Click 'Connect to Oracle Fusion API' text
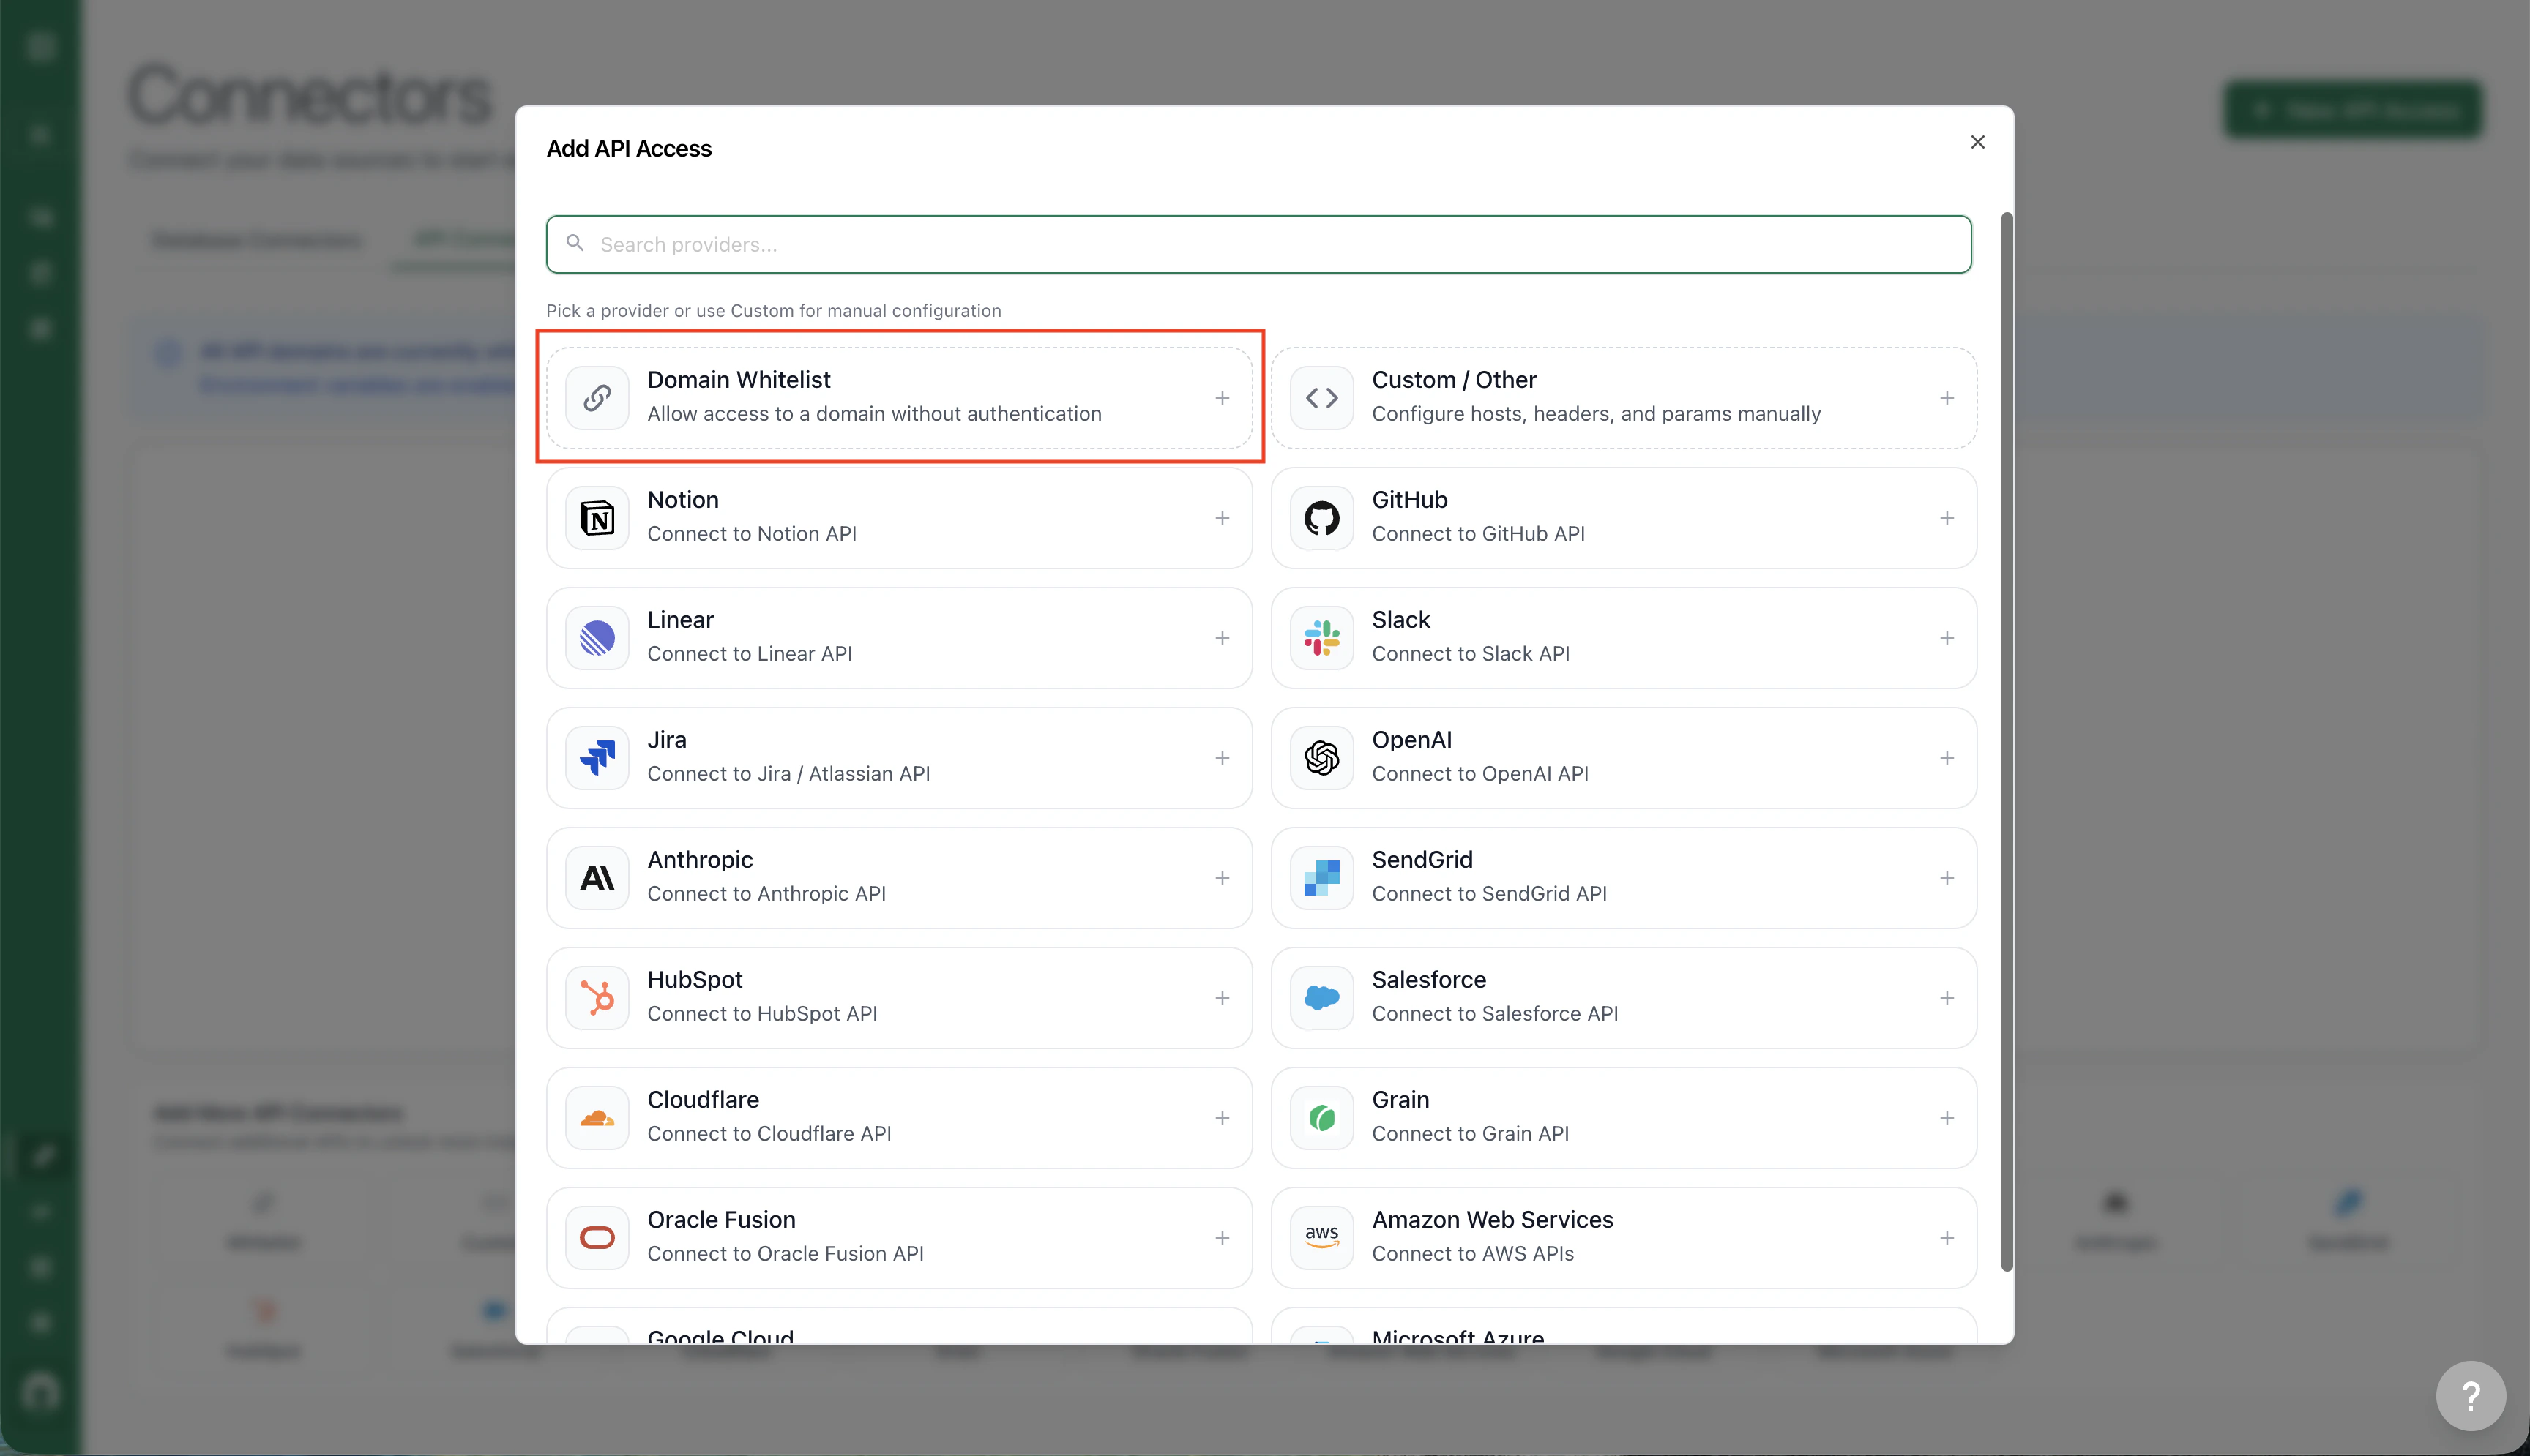The image size is (2530, 1456). pos(786,1254)
